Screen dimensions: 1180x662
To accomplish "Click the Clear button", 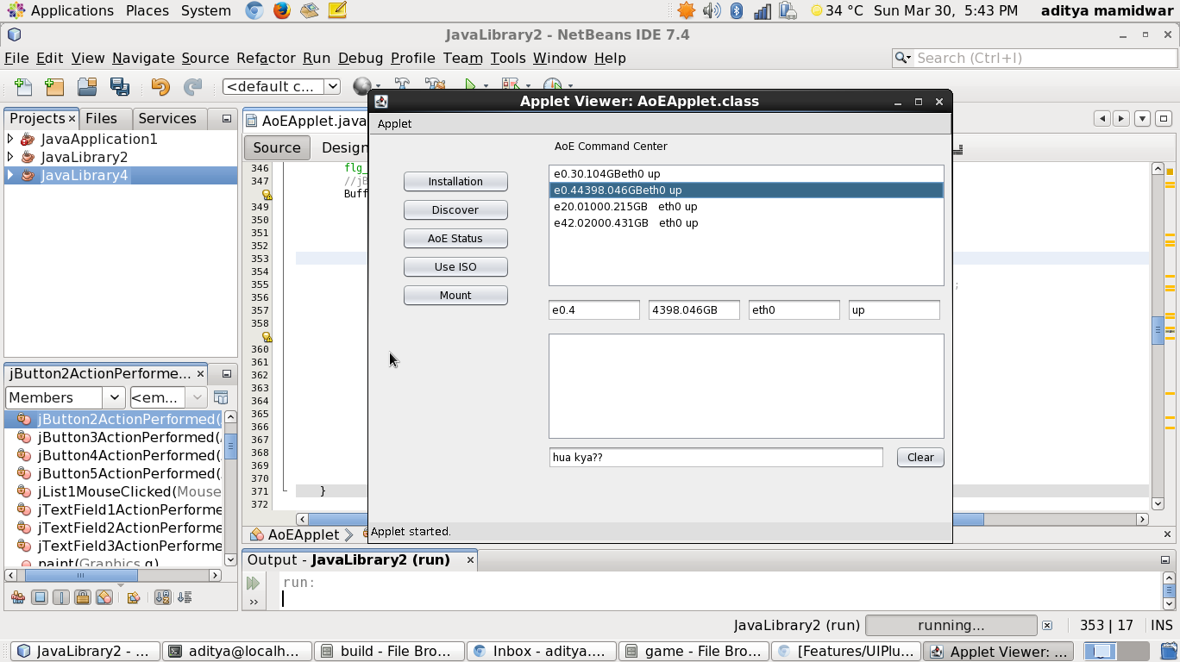I will (x=920, y=457).
